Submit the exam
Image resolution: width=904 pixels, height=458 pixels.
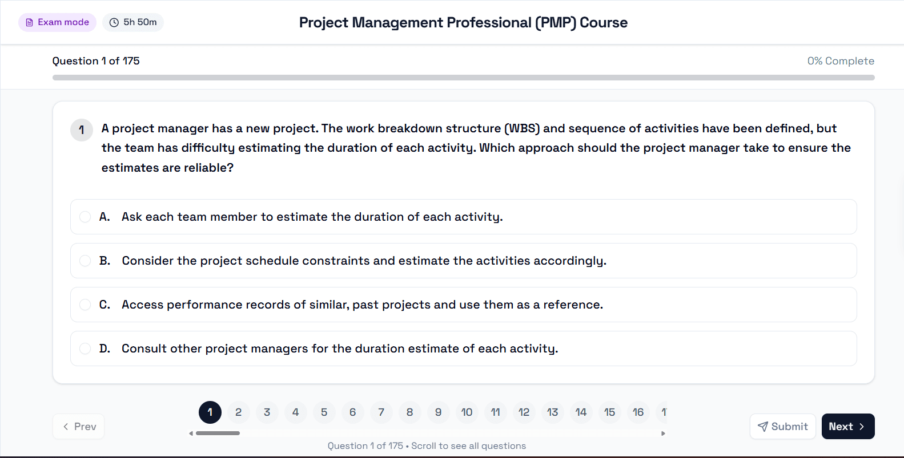783,427
